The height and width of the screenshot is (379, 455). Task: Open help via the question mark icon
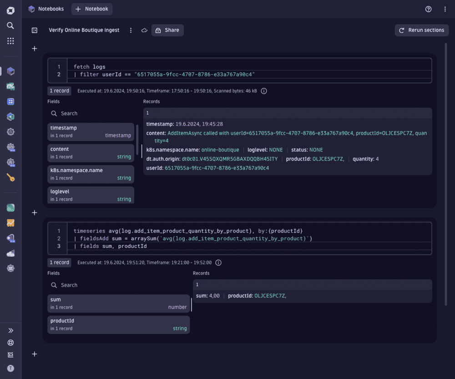[x=428, y=9]
